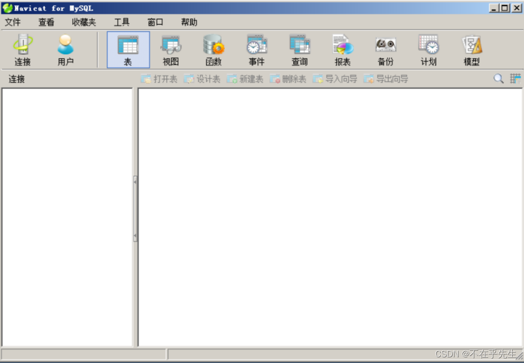Image resolution: width=524 pixels, height=363 pixels.
Task: Maximize the Navicat window
Action: tap(505, 8)
